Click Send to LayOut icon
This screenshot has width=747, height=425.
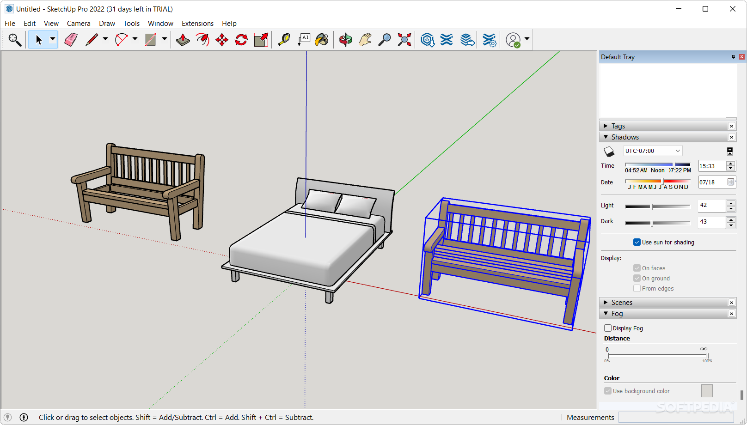click(467, 40)
